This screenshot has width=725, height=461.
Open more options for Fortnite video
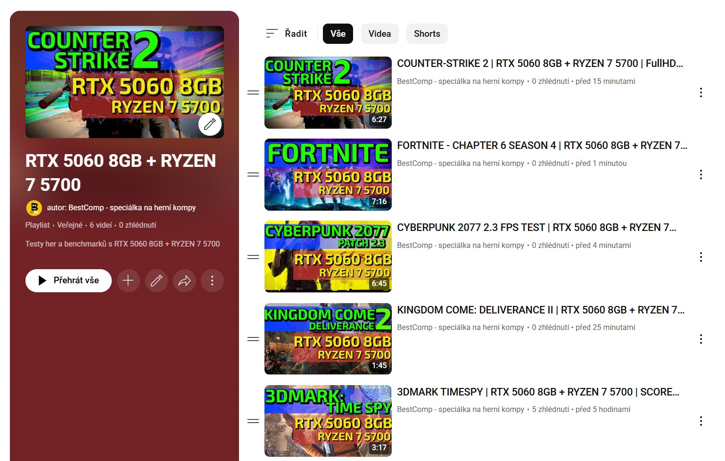point(701,174)
